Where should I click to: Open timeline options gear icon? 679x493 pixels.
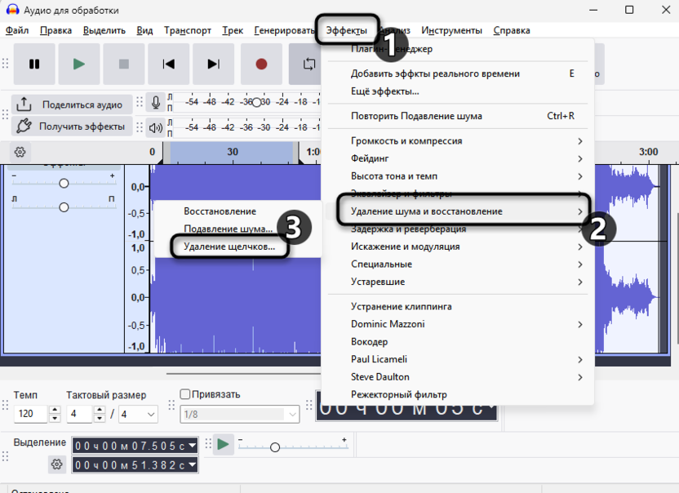click(20, 152)
